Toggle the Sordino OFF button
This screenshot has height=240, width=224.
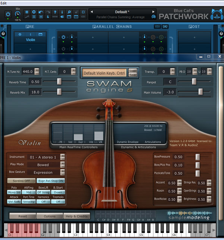coord(21,181)
